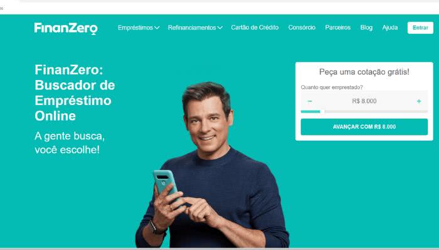Decrease the loan amount with the minus icon

tap(310, 101)
